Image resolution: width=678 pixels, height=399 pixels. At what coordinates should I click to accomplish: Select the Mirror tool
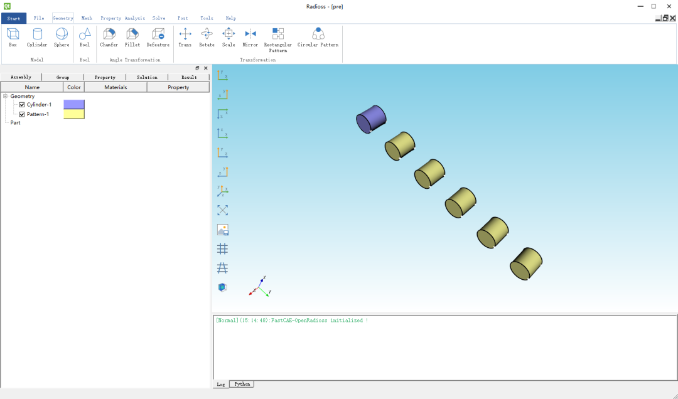(250, 37)
